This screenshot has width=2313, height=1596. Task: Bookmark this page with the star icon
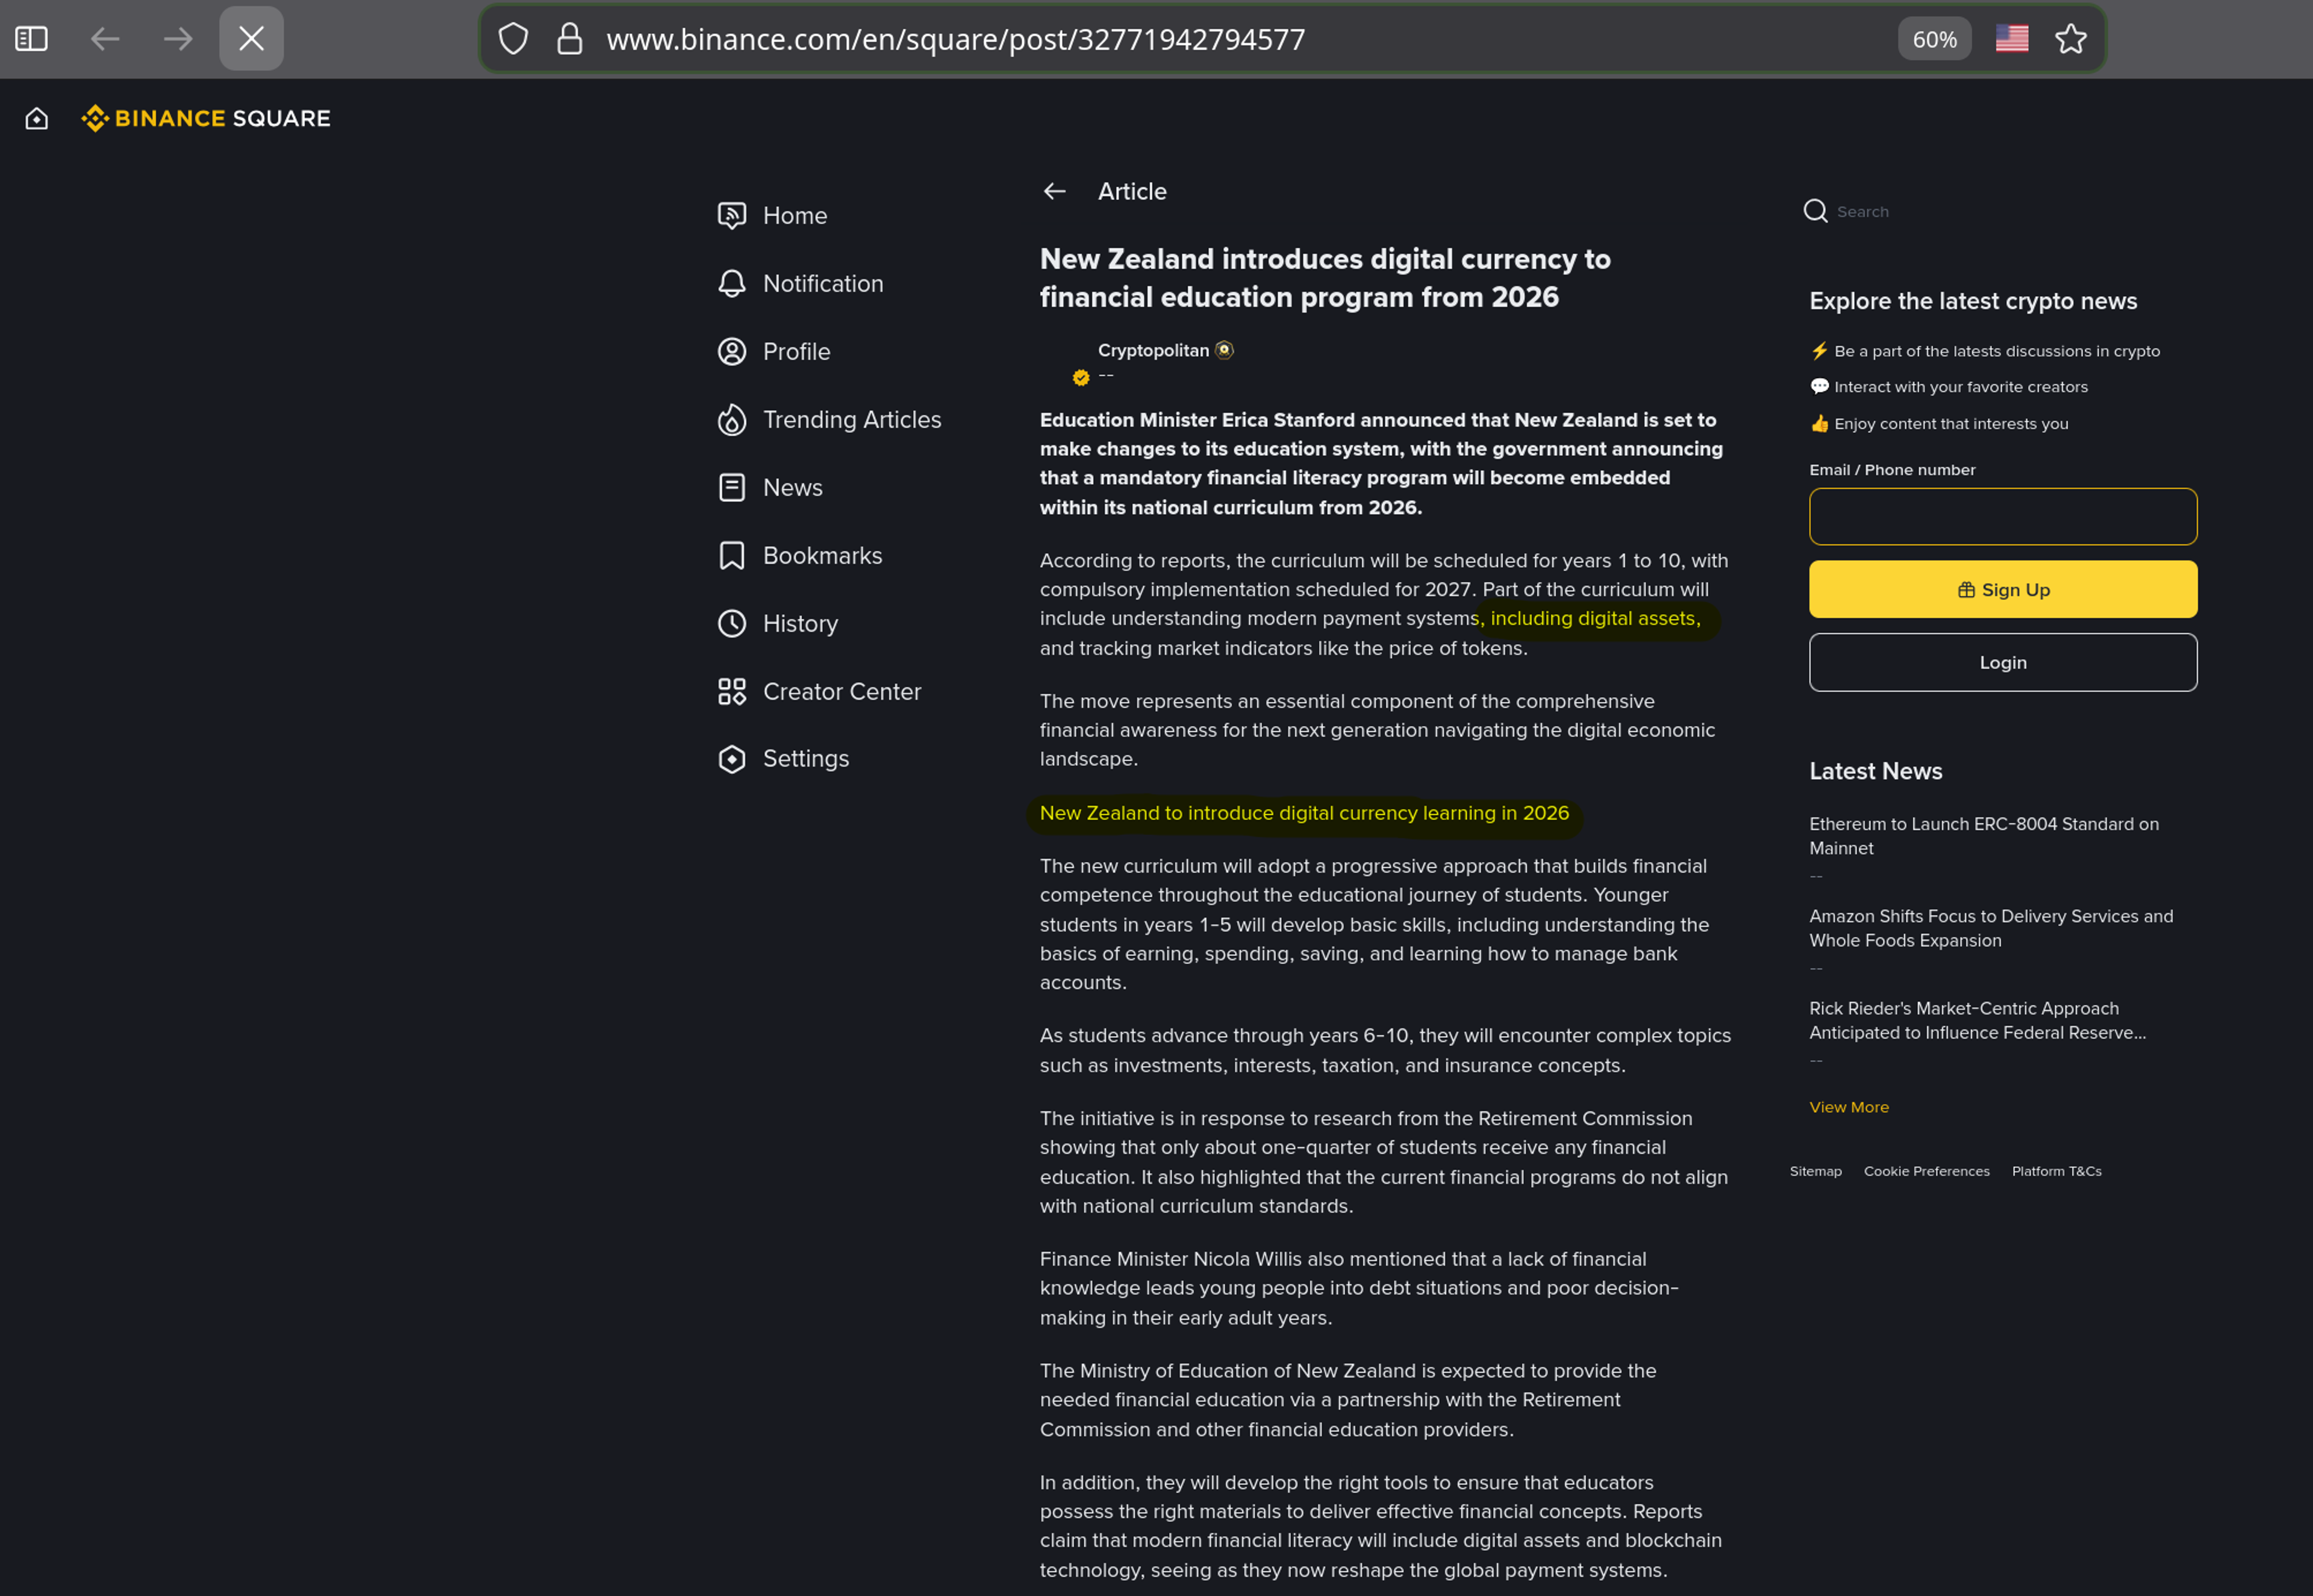[2071, 39]
